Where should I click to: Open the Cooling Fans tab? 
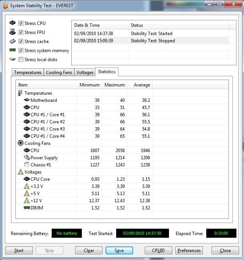tap(59, 72)
